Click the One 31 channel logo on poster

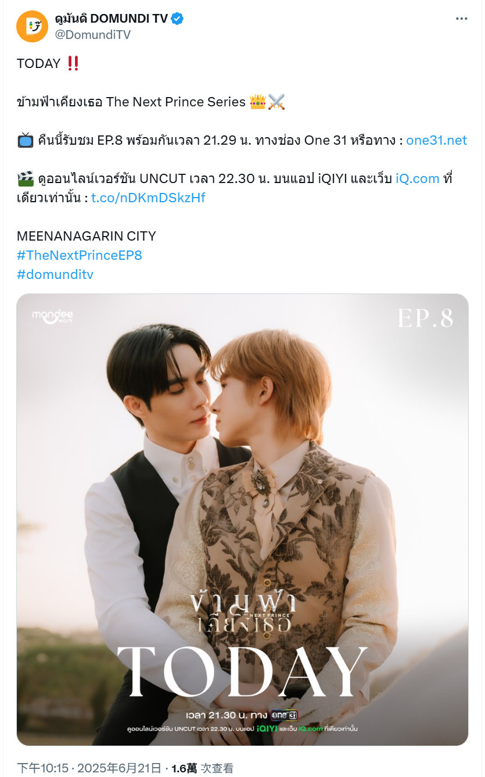(285, 715)
